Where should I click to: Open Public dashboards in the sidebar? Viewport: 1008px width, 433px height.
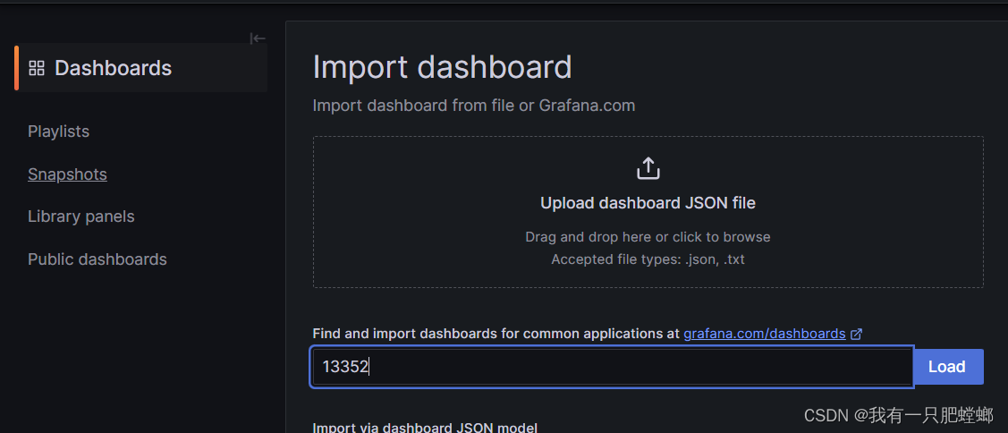[x=97, y=259]
